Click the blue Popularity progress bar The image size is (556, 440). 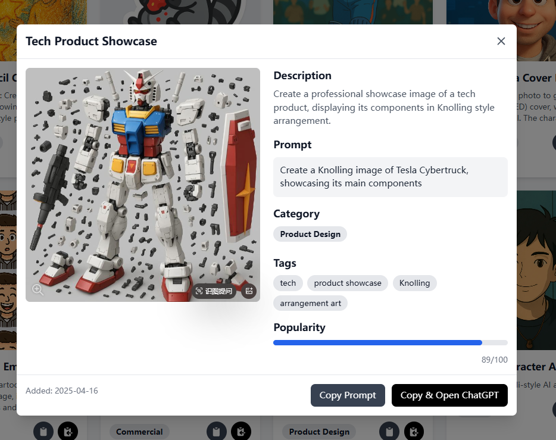click(377, 342)
